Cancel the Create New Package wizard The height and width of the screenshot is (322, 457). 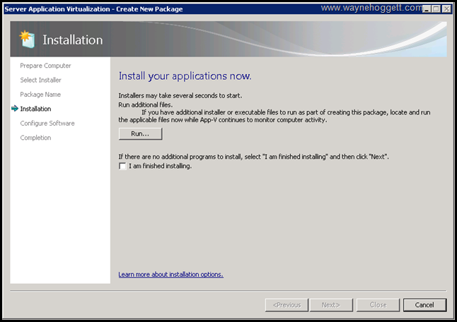point(424,305)
